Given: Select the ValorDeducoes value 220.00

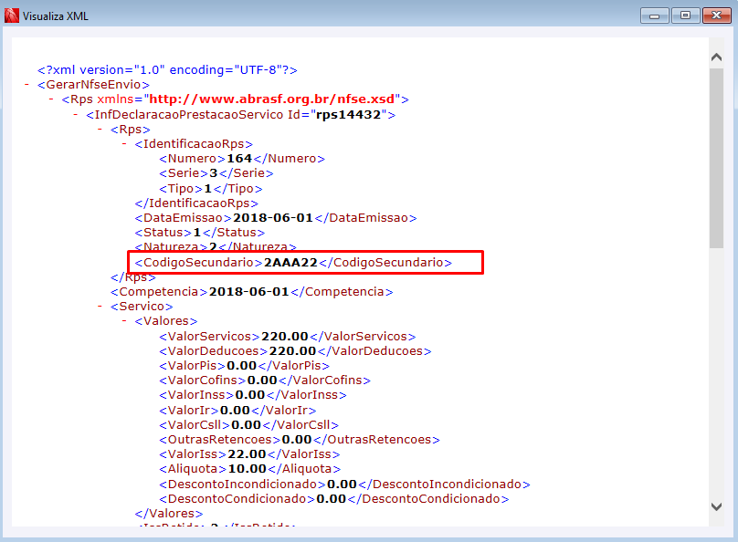Looking at the screenshot, I should [x=293, y=351].
